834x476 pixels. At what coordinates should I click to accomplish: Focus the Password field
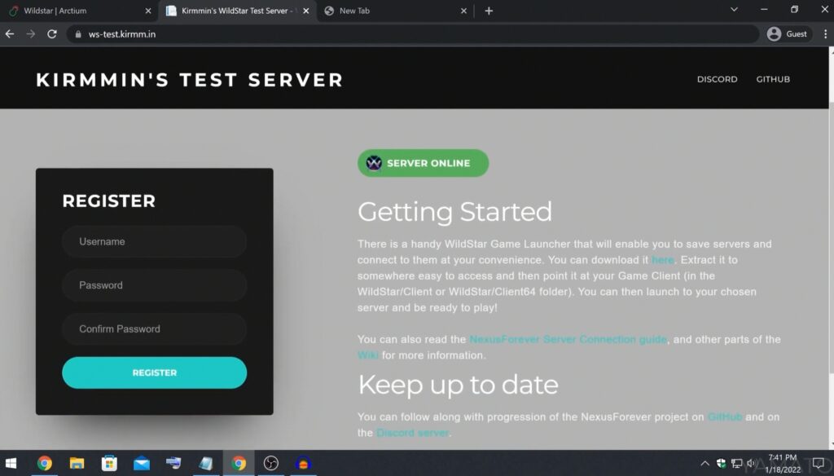154,285
